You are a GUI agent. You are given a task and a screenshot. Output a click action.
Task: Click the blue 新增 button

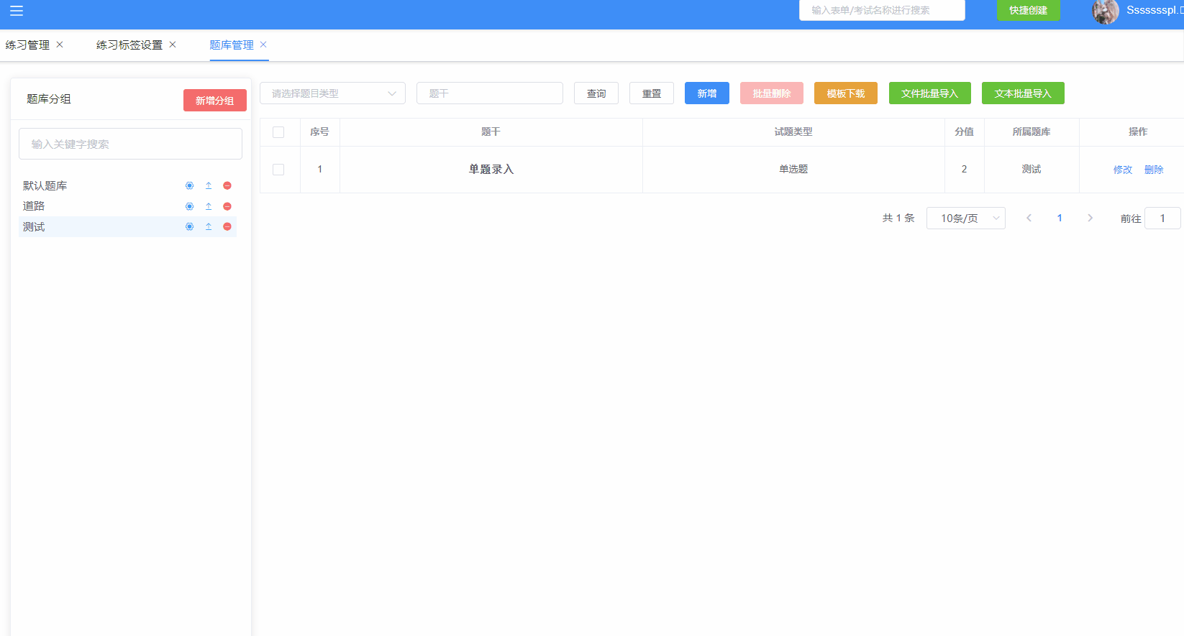point(707,93)
